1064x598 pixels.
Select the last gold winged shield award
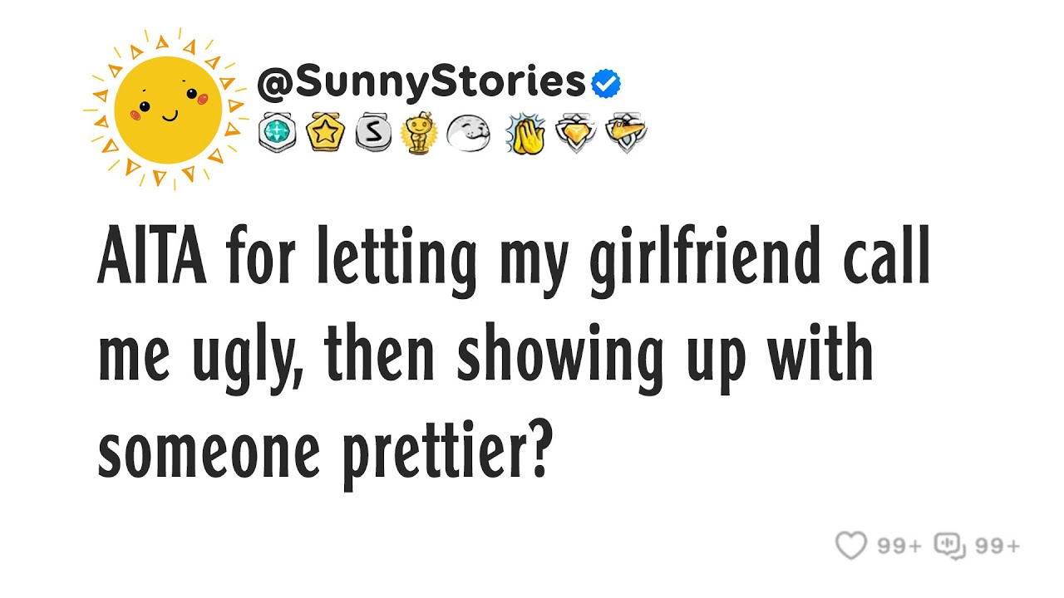coord(625,133)
